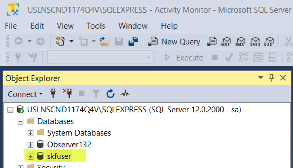Open the Tools menu
Screen dimensions: 293x168
point(96,26)
